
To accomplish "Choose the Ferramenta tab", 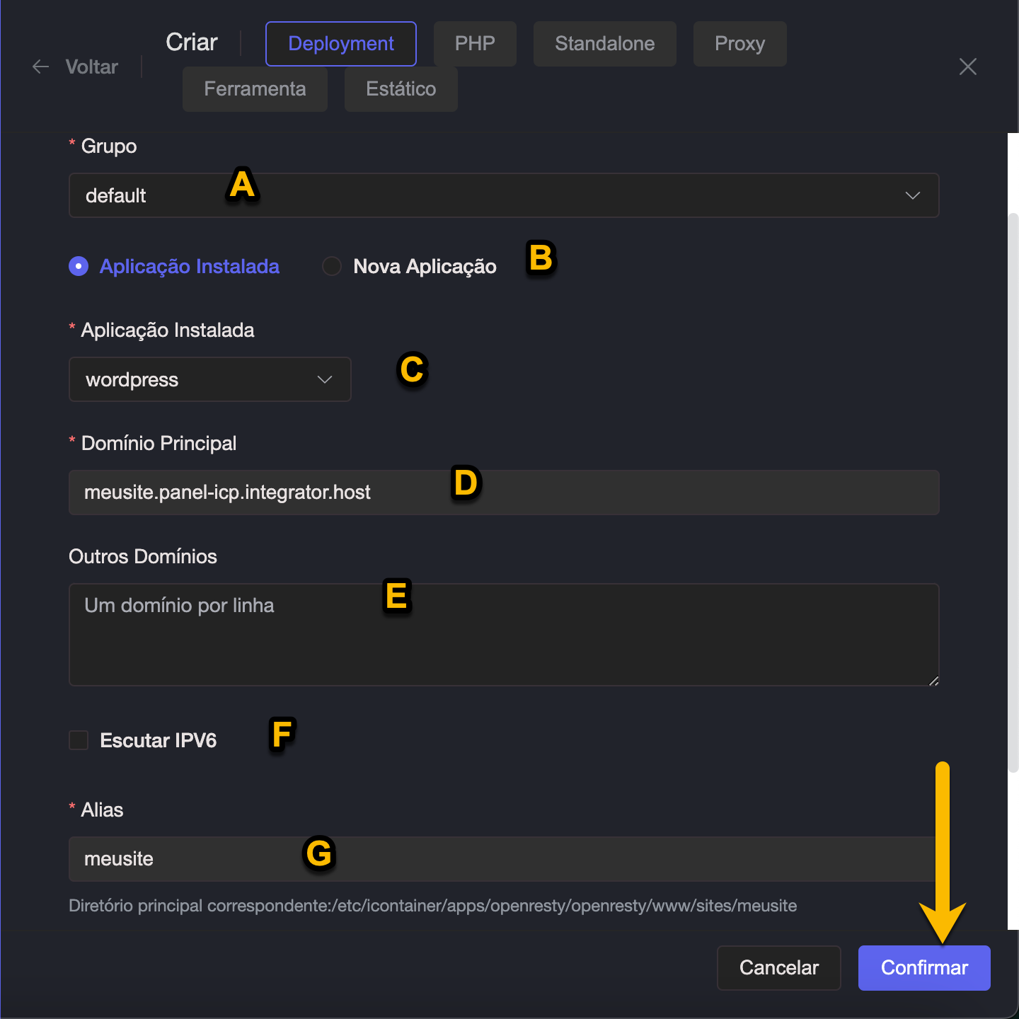I will (255, 89).
